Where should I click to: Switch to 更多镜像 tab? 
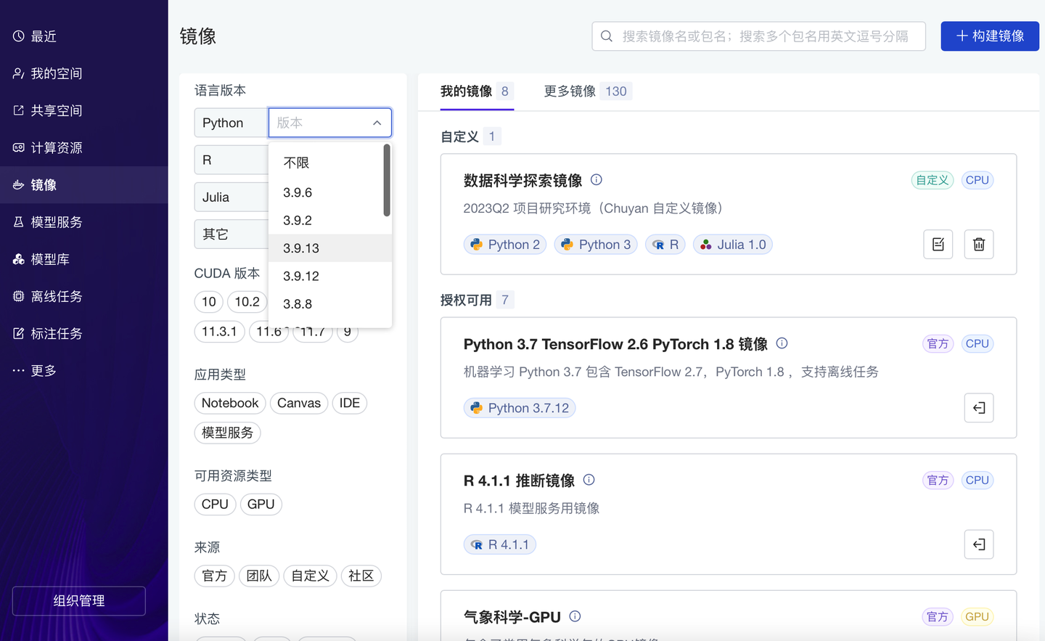(587, 91)
